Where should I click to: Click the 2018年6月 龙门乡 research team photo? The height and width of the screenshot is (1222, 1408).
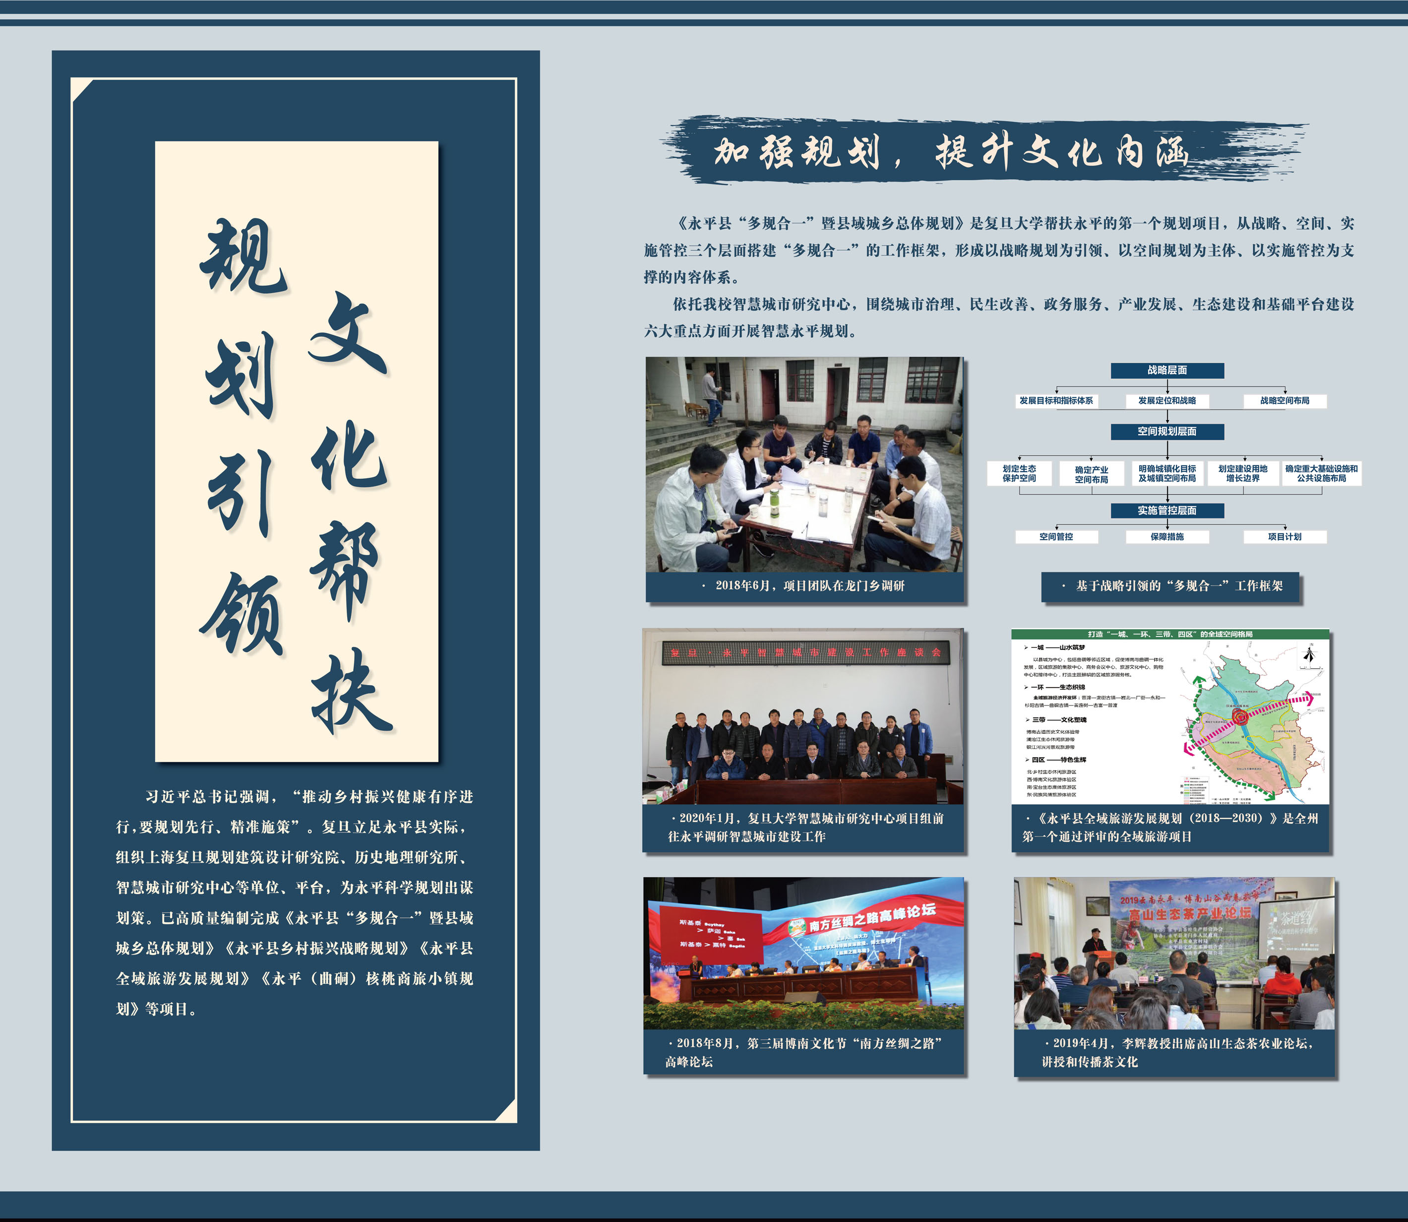tap(804, 464)
